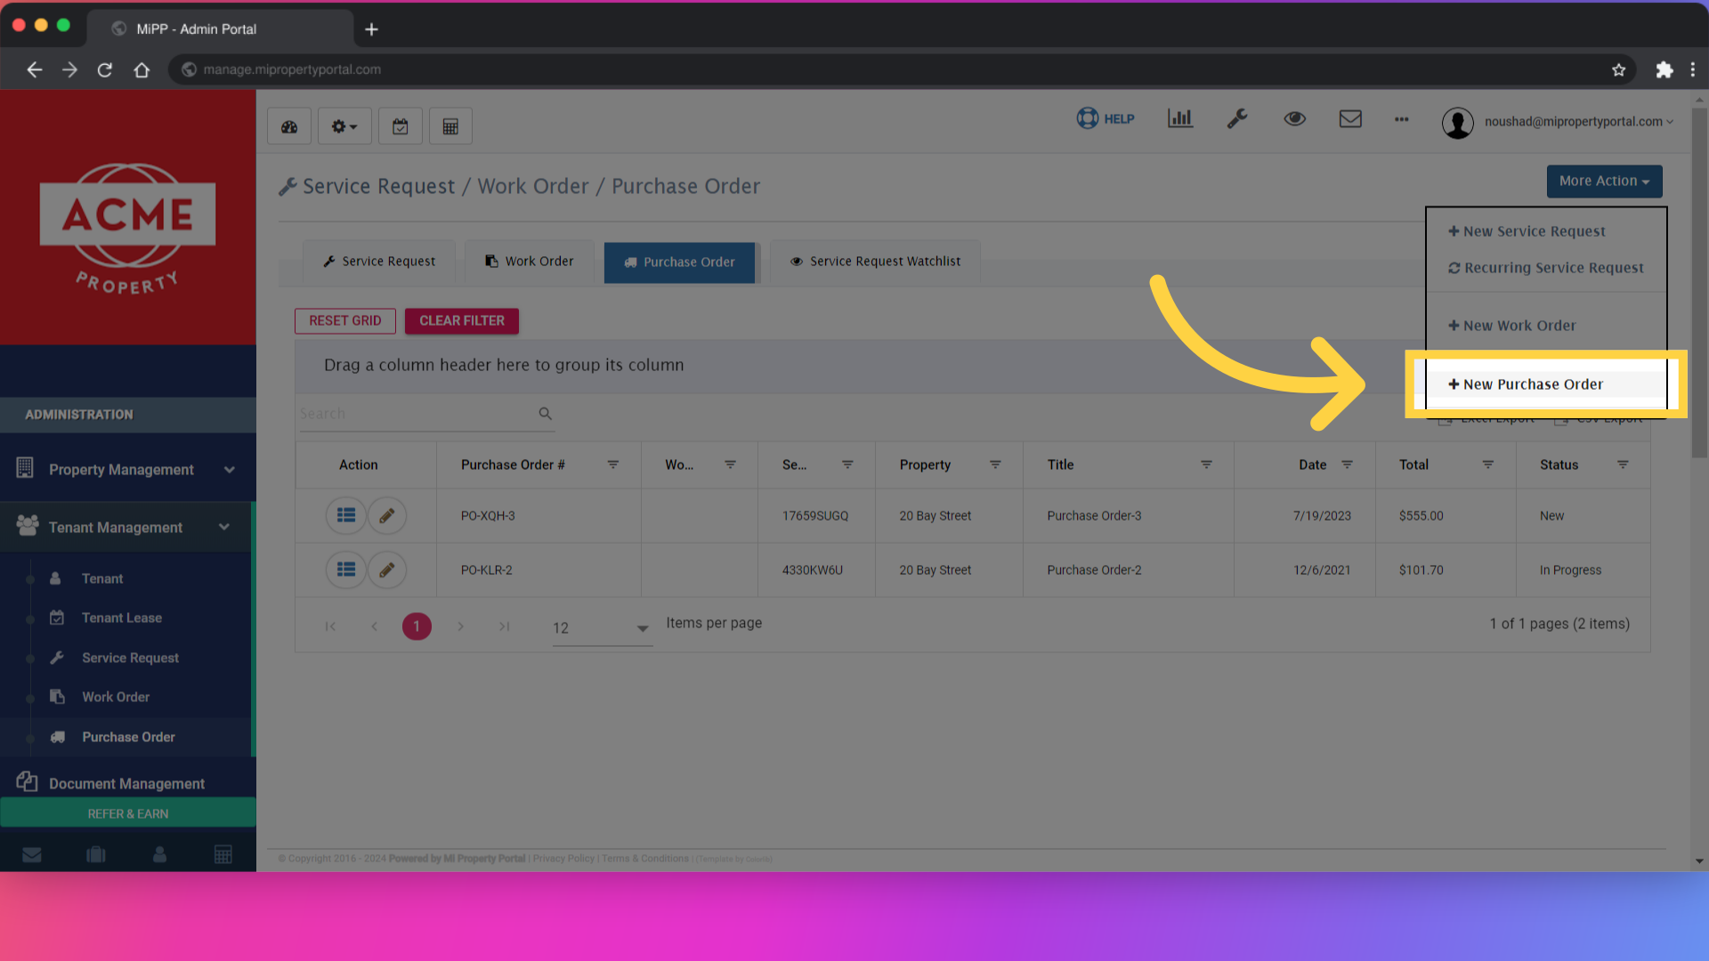1709x961 pixels.
Task: Open the dashboard speedometer icon
Action: pos(289,126)
